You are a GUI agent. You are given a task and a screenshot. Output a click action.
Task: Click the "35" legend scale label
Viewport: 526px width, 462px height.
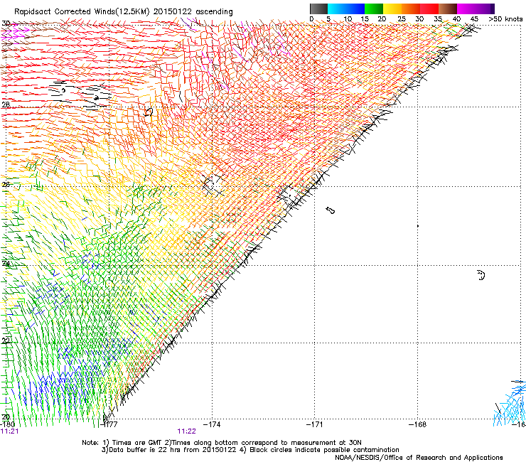click(x=438, y=19)
